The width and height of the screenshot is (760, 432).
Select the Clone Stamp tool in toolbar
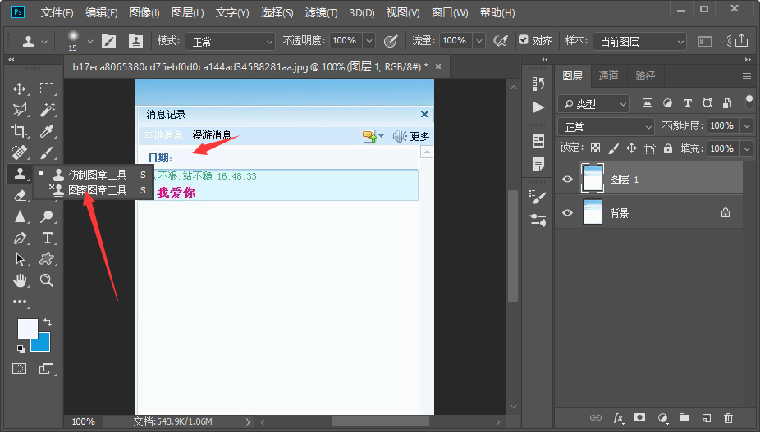click(x=20, y=174)
